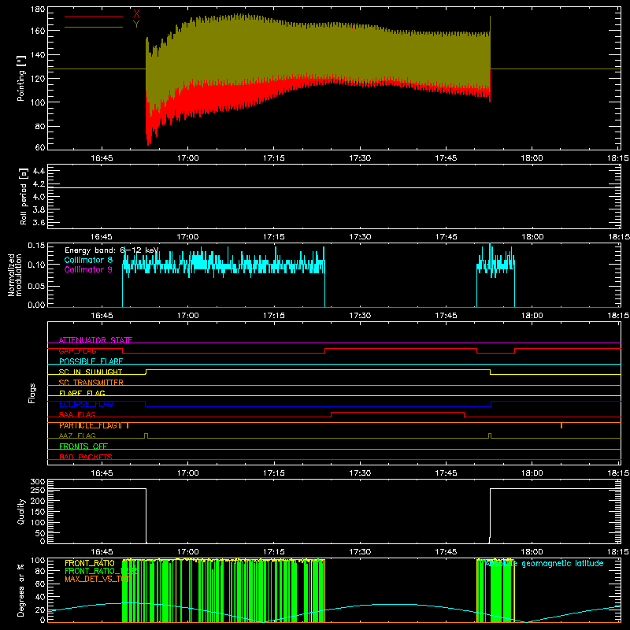
Task: Click the POSSIBLE_FLARE flag label
Action: tap(91, 361)
